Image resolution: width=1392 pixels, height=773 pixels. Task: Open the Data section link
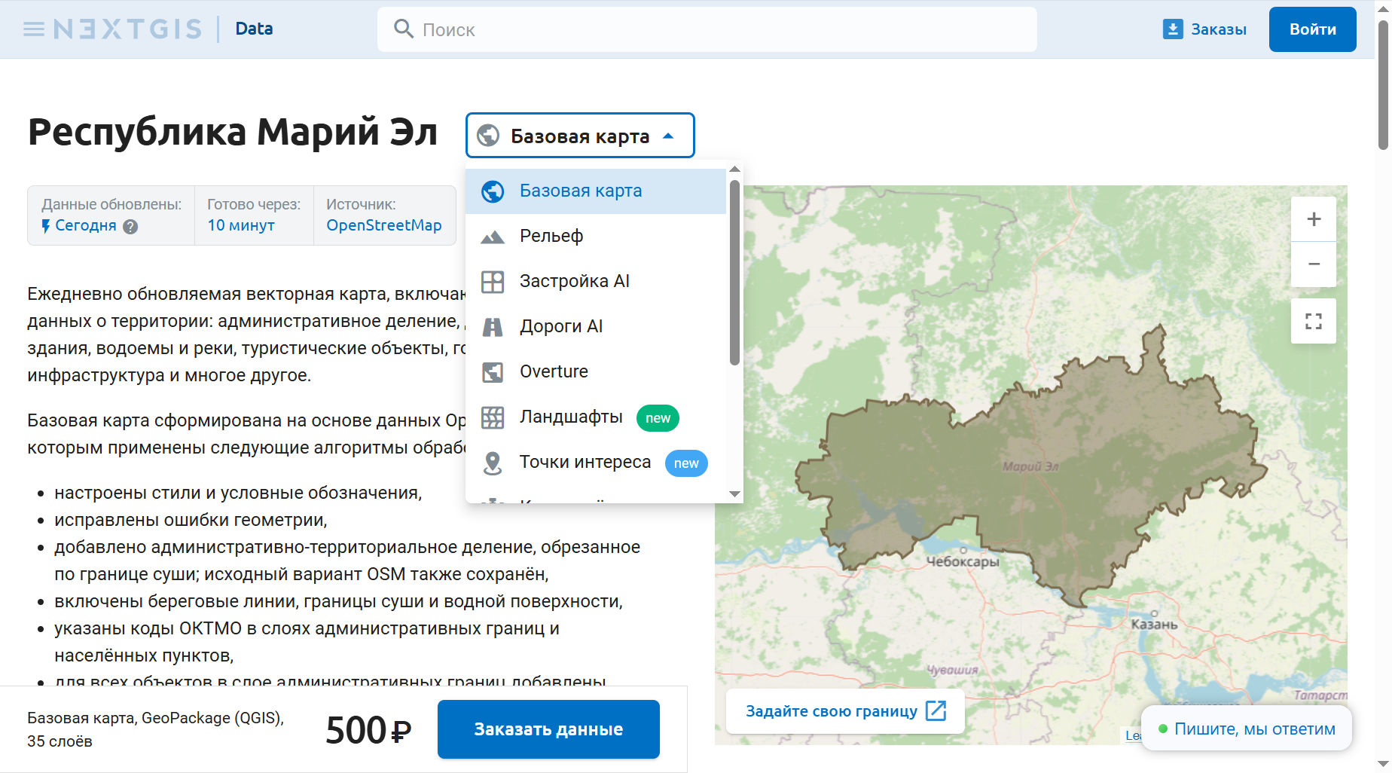pos(254,29)
